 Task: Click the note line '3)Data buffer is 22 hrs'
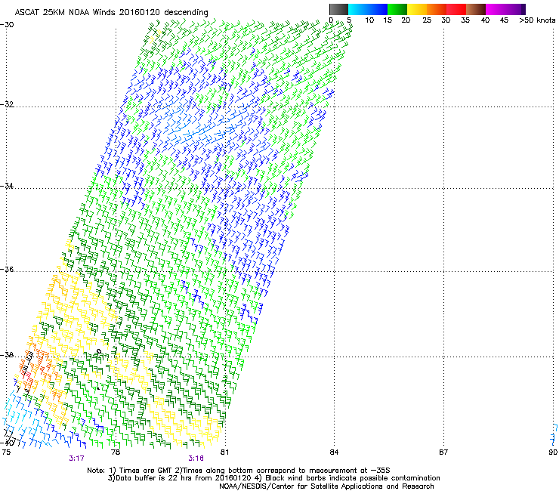point(273,478)
